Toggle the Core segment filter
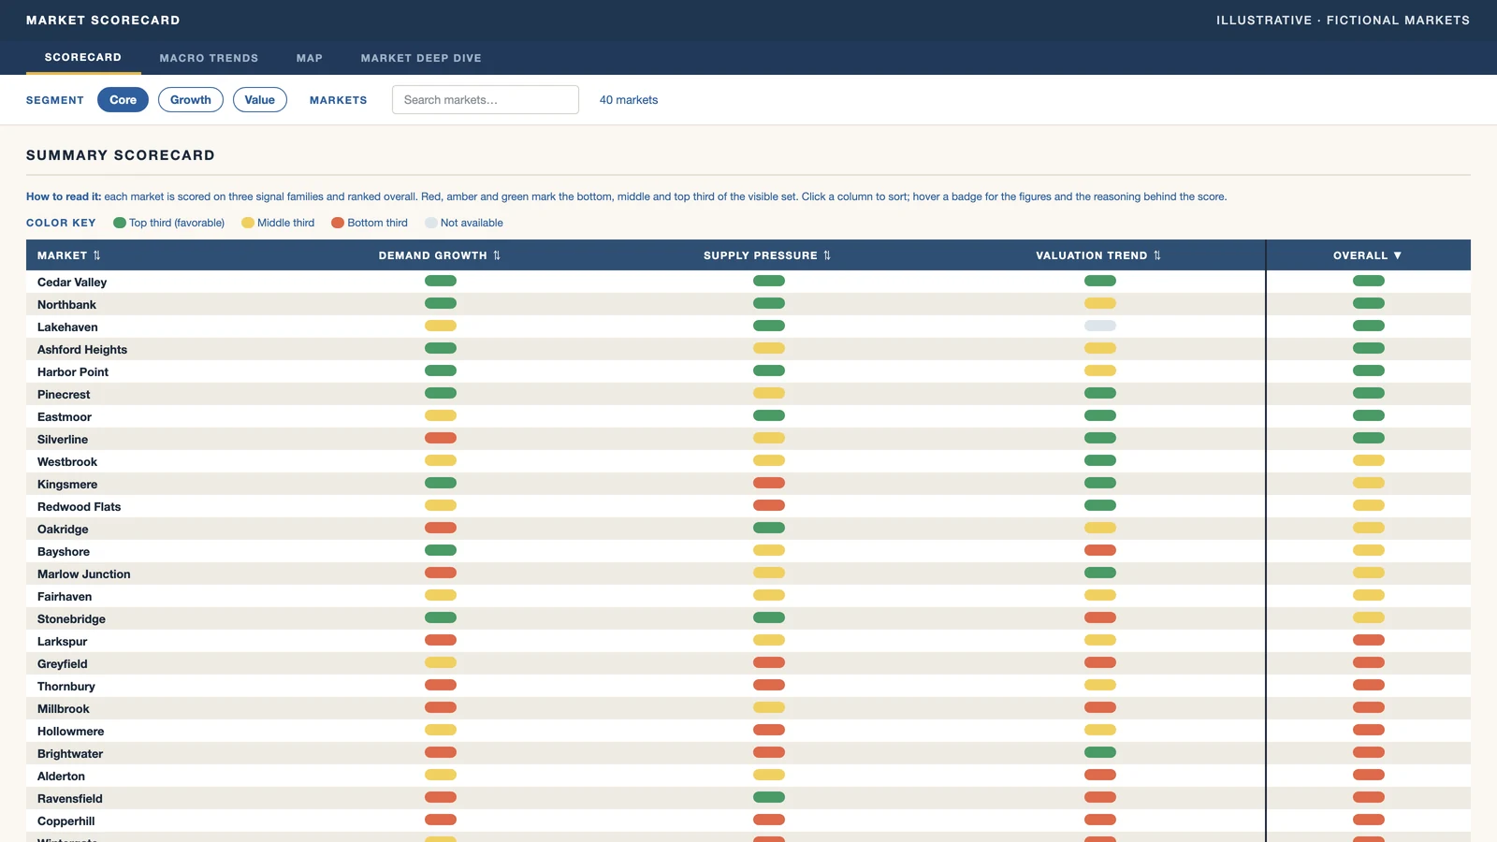This screenshot has width=1497, height=842. point(123,100)
